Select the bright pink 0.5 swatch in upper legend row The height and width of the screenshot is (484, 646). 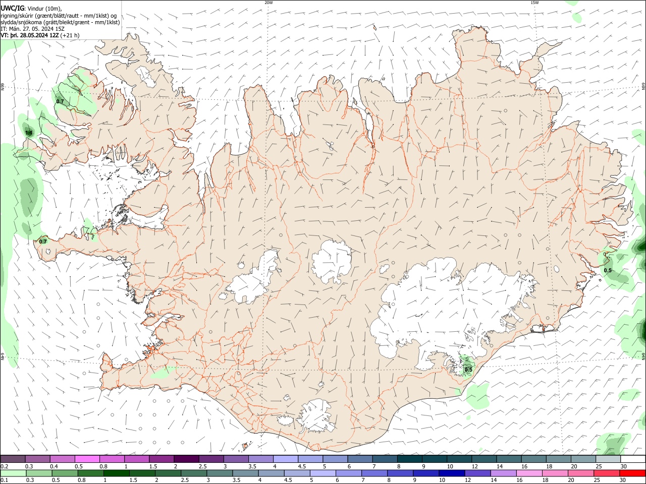(x=87, y=459)
